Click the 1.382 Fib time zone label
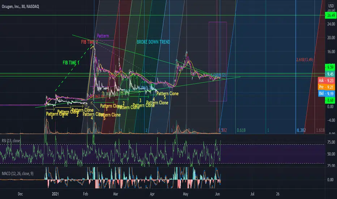 [x=301, y=130]
